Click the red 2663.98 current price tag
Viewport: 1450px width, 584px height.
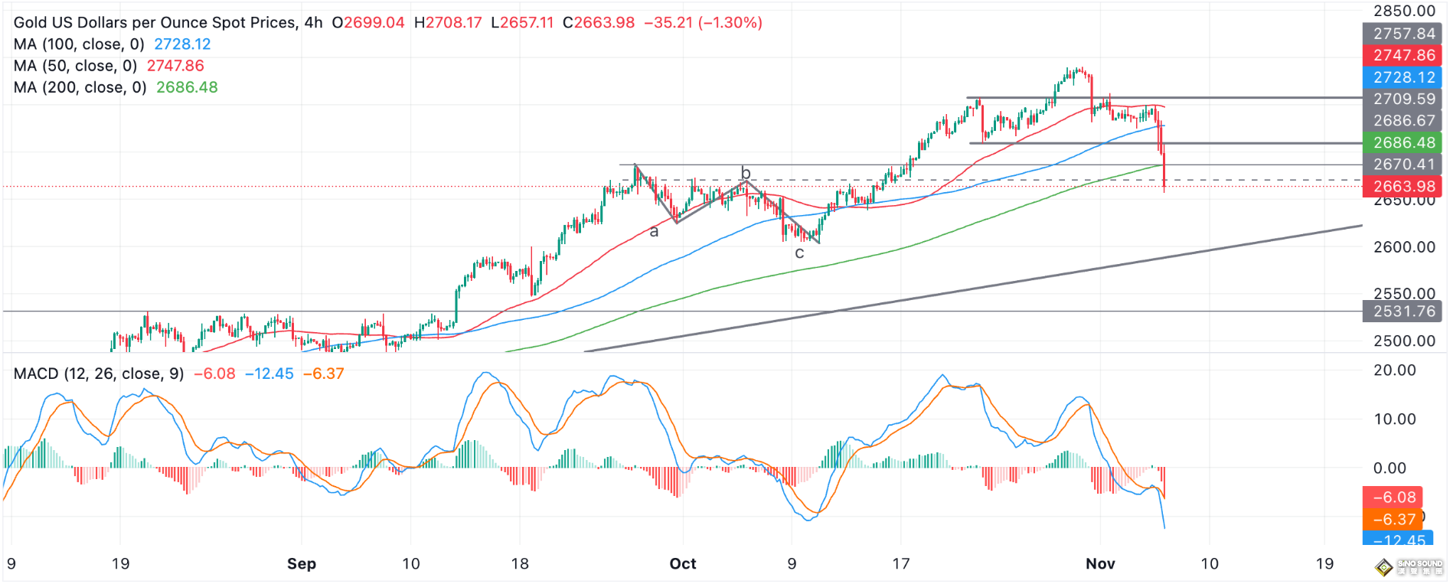click(1403, 186)
